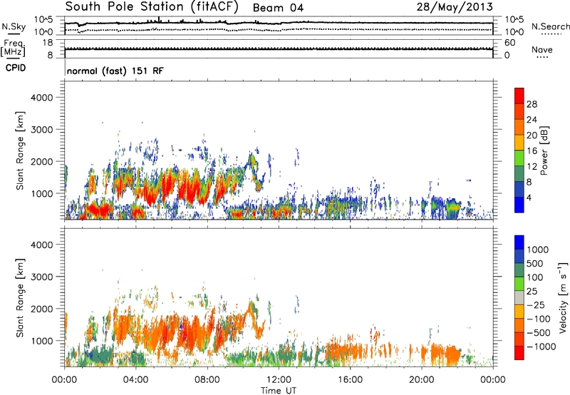
Task: Click the '12:00' time tick label
Action: 279,380
